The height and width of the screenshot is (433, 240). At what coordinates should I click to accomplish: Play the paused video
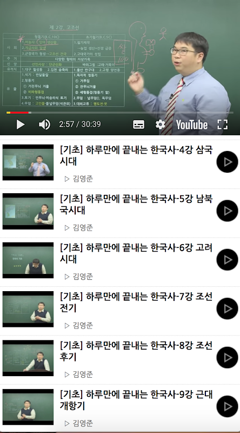coord(21,124)
